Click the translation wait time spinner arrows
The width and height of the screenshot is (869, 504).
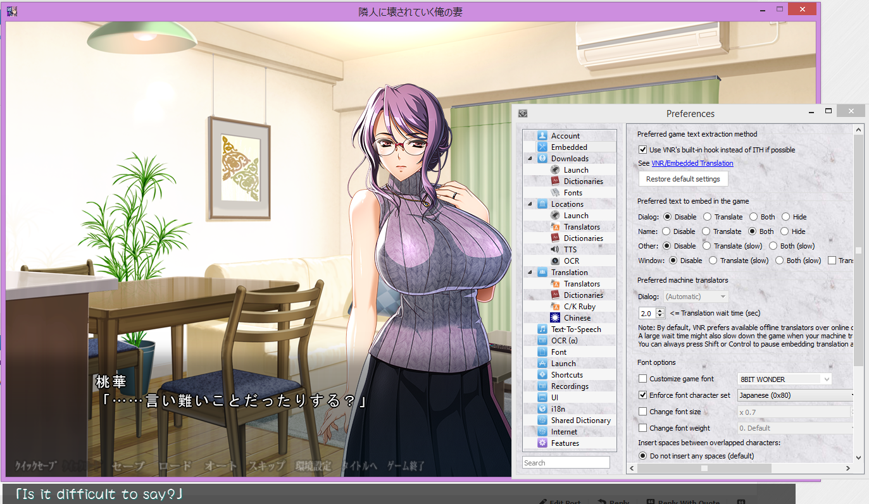pos(661,313)
